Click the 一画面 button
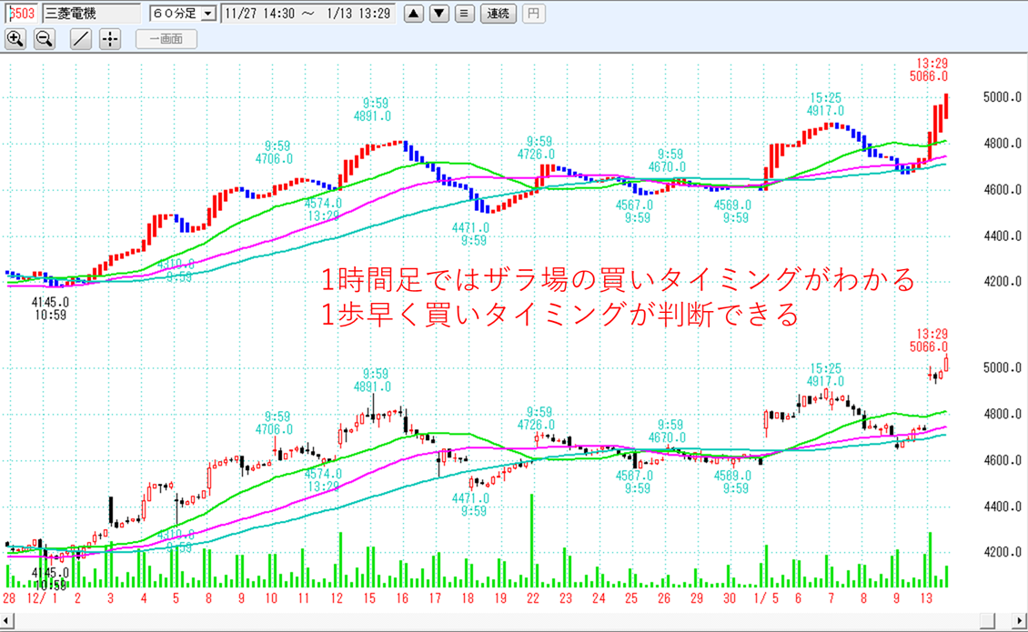Image resolution: width=1028 pixels, height=632 pixels. (x=166, y=39)
